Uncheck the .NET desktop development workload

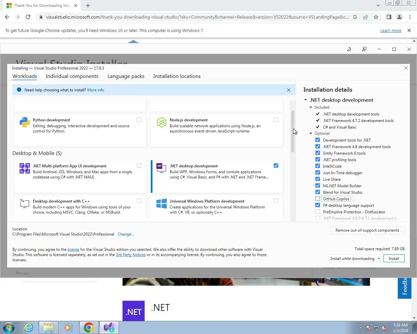276,166
